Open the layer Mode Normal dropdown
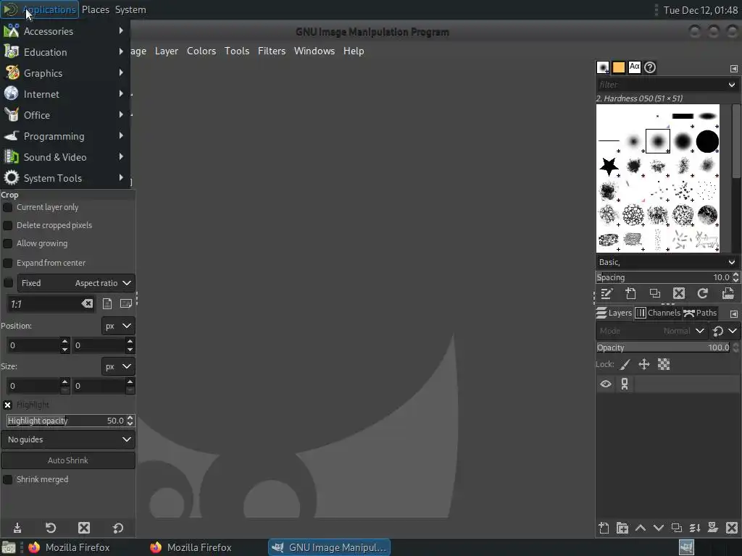 (x=651, y=331)
